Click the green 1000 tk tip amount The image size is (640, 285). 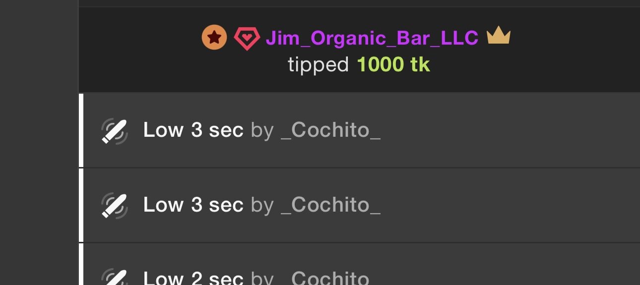tap(393, 65)
